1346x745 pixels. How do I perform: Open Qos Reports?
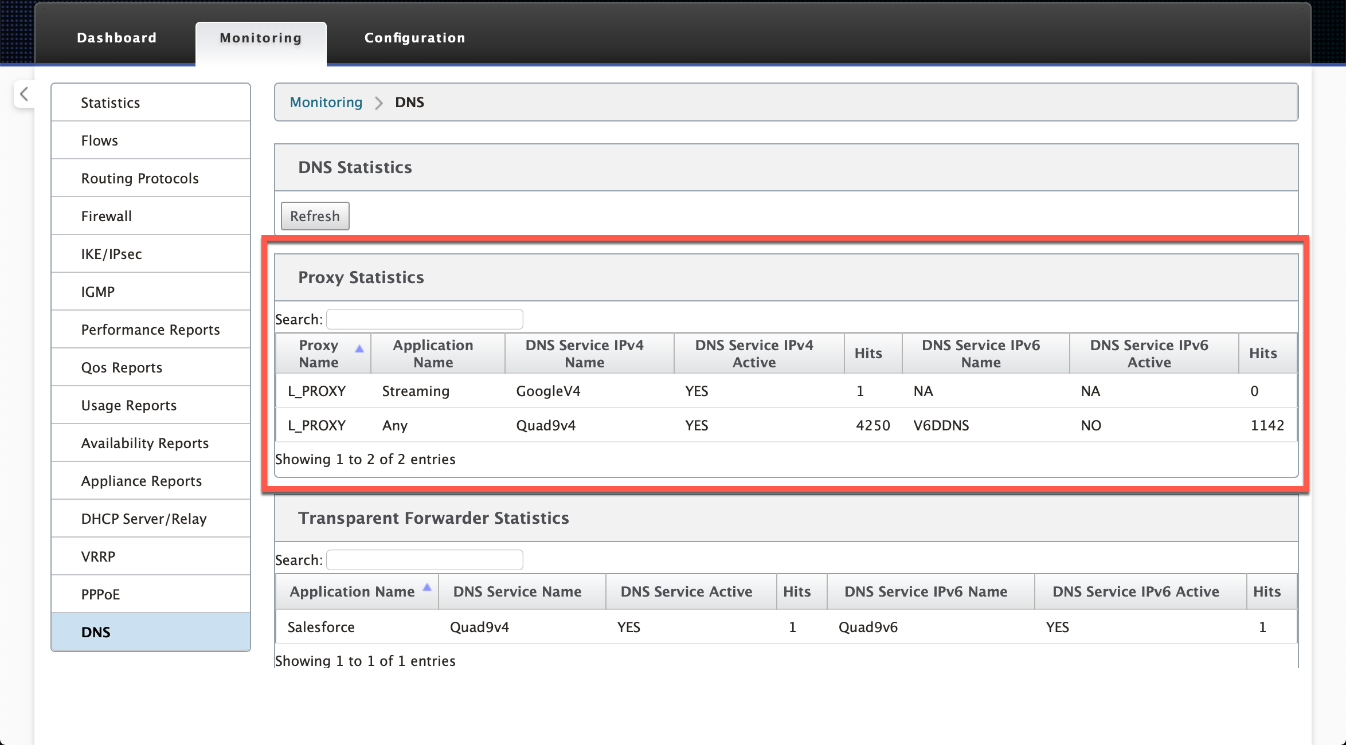[151, 367]
